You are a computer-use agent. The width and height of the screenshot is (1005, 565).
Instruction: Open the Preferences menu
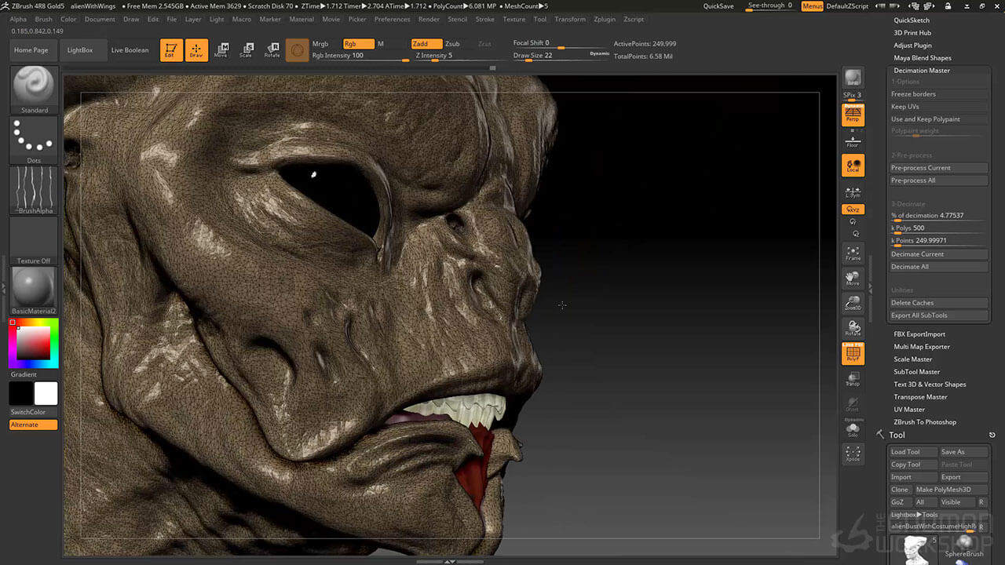click(392, 19)
